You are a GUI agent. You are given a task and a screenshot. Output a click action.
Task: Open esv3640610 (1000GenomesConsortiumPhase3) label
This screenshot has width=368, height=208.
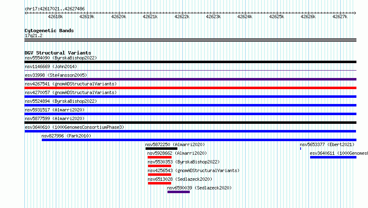[74, 127]
